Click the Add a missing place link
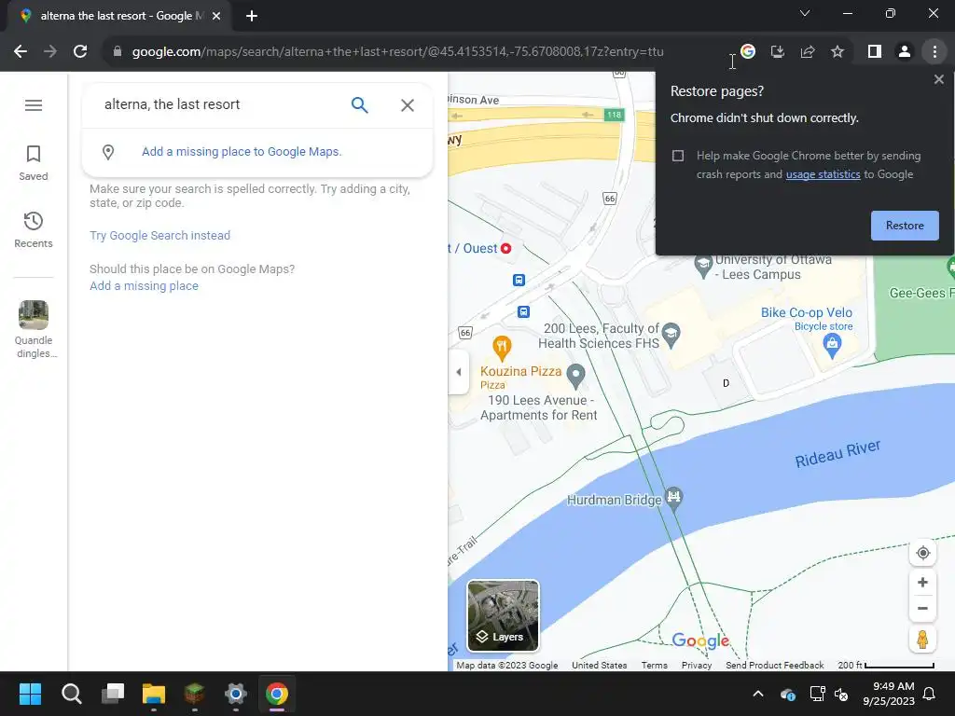Screen dimensions: 955x716 (144, 286)
